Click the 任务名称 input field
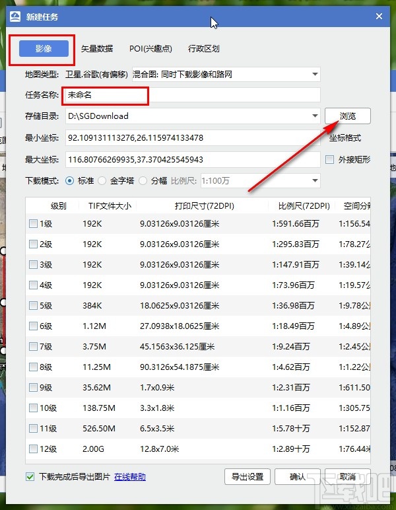Image resolution: width=396 pixels, height=510 pixels. [193, 95]
